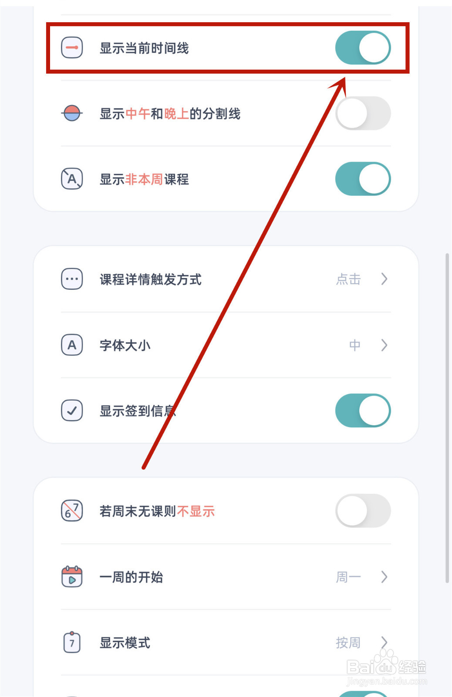Screen dimensions: 452x697
Task: Click the course detail trigger ellipsis icon
Action: tap(72, 279)
